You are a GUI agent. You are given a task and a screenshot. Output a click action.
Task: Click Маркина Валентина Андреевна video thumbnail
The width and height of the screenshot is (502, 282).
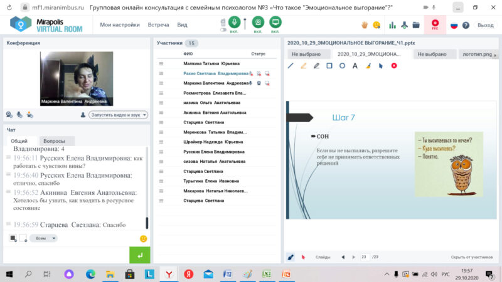[x=77, y=79]
